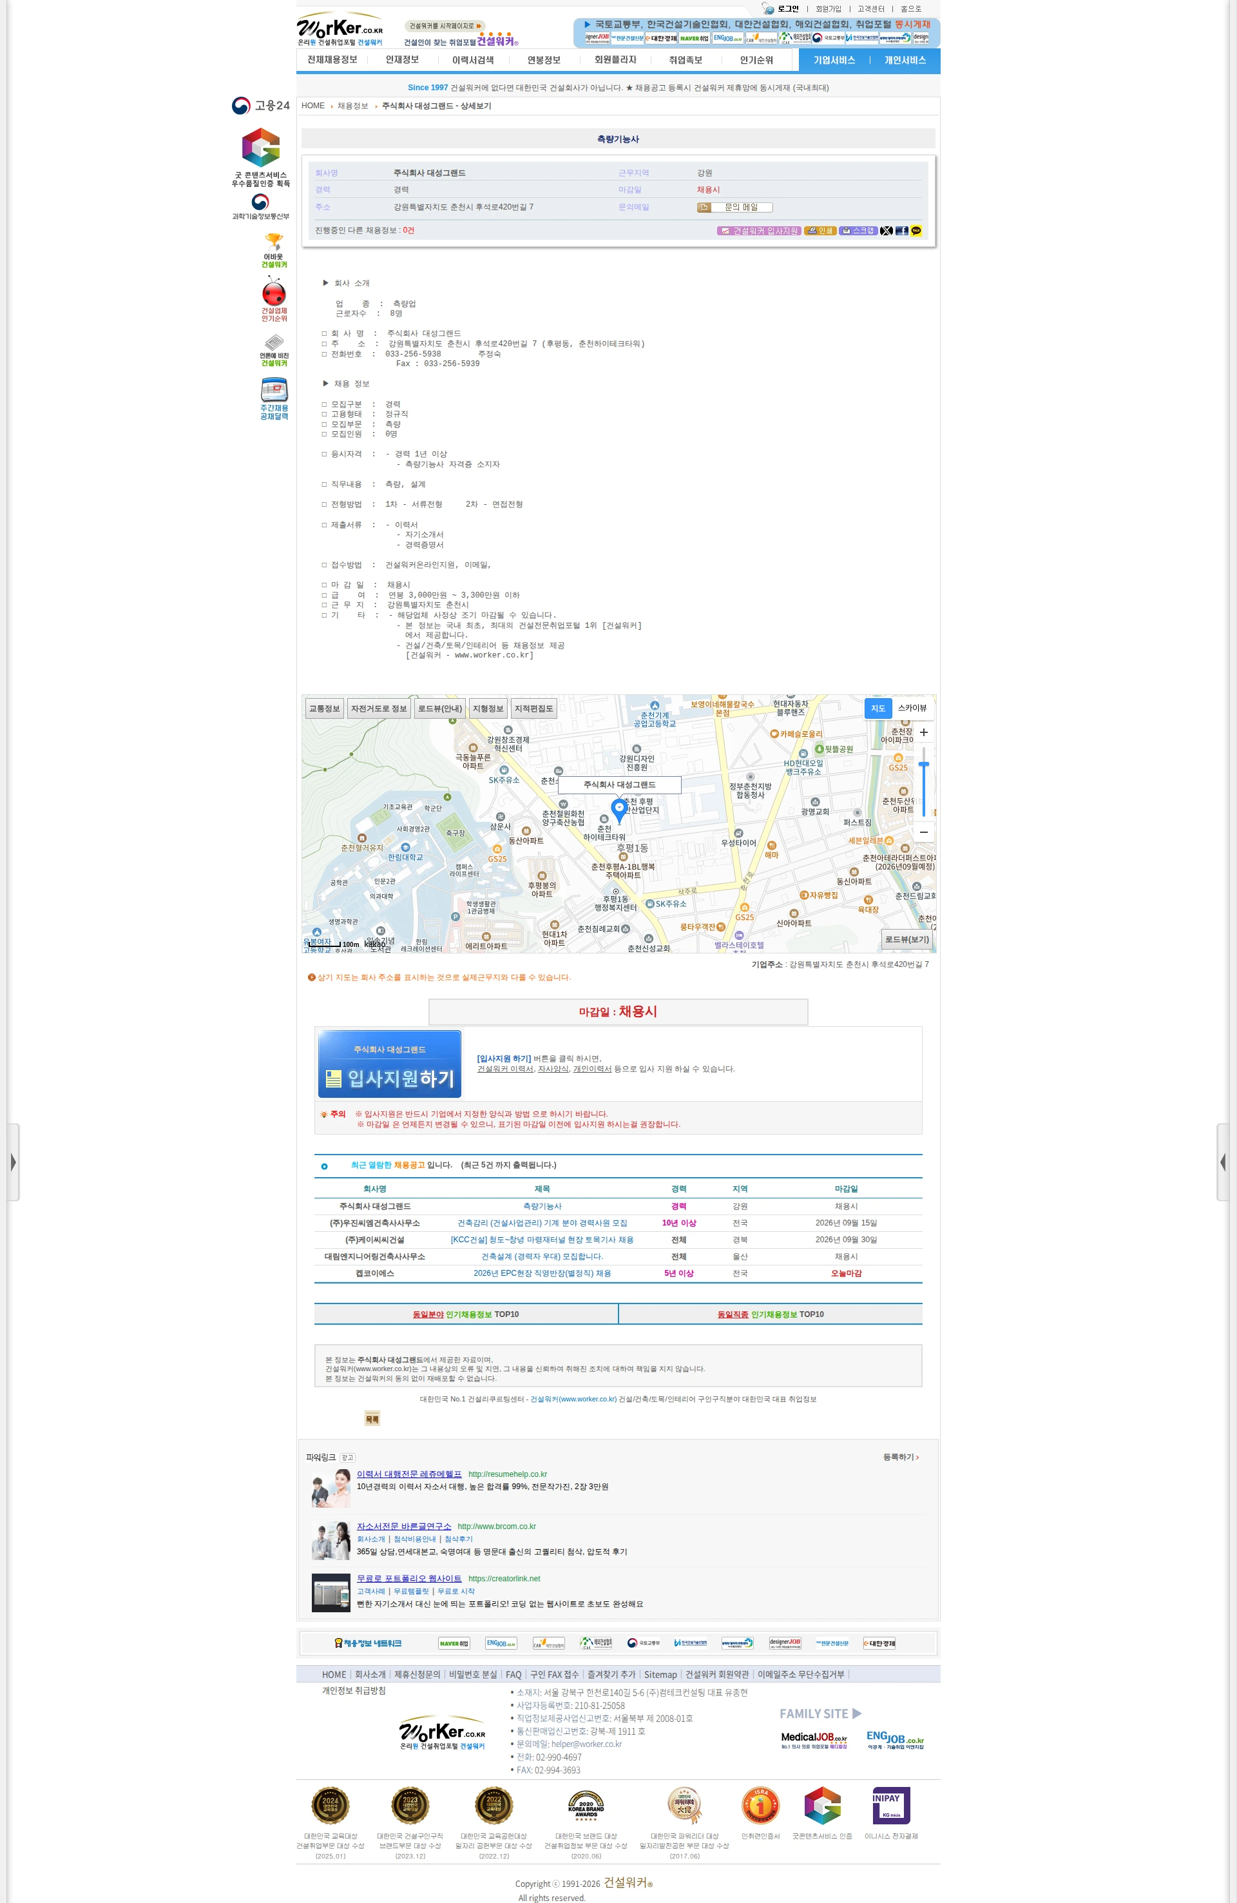Open the 주간채용 공채달력 calendar icon
This screenshot has width=1237, height=1903.
tap(274, 399)
